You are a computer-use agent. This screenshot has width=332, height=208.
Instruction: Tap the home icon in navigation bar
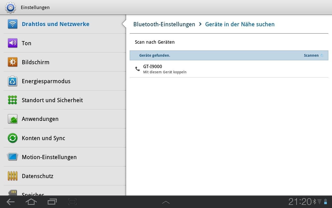(x=31, y=202)
